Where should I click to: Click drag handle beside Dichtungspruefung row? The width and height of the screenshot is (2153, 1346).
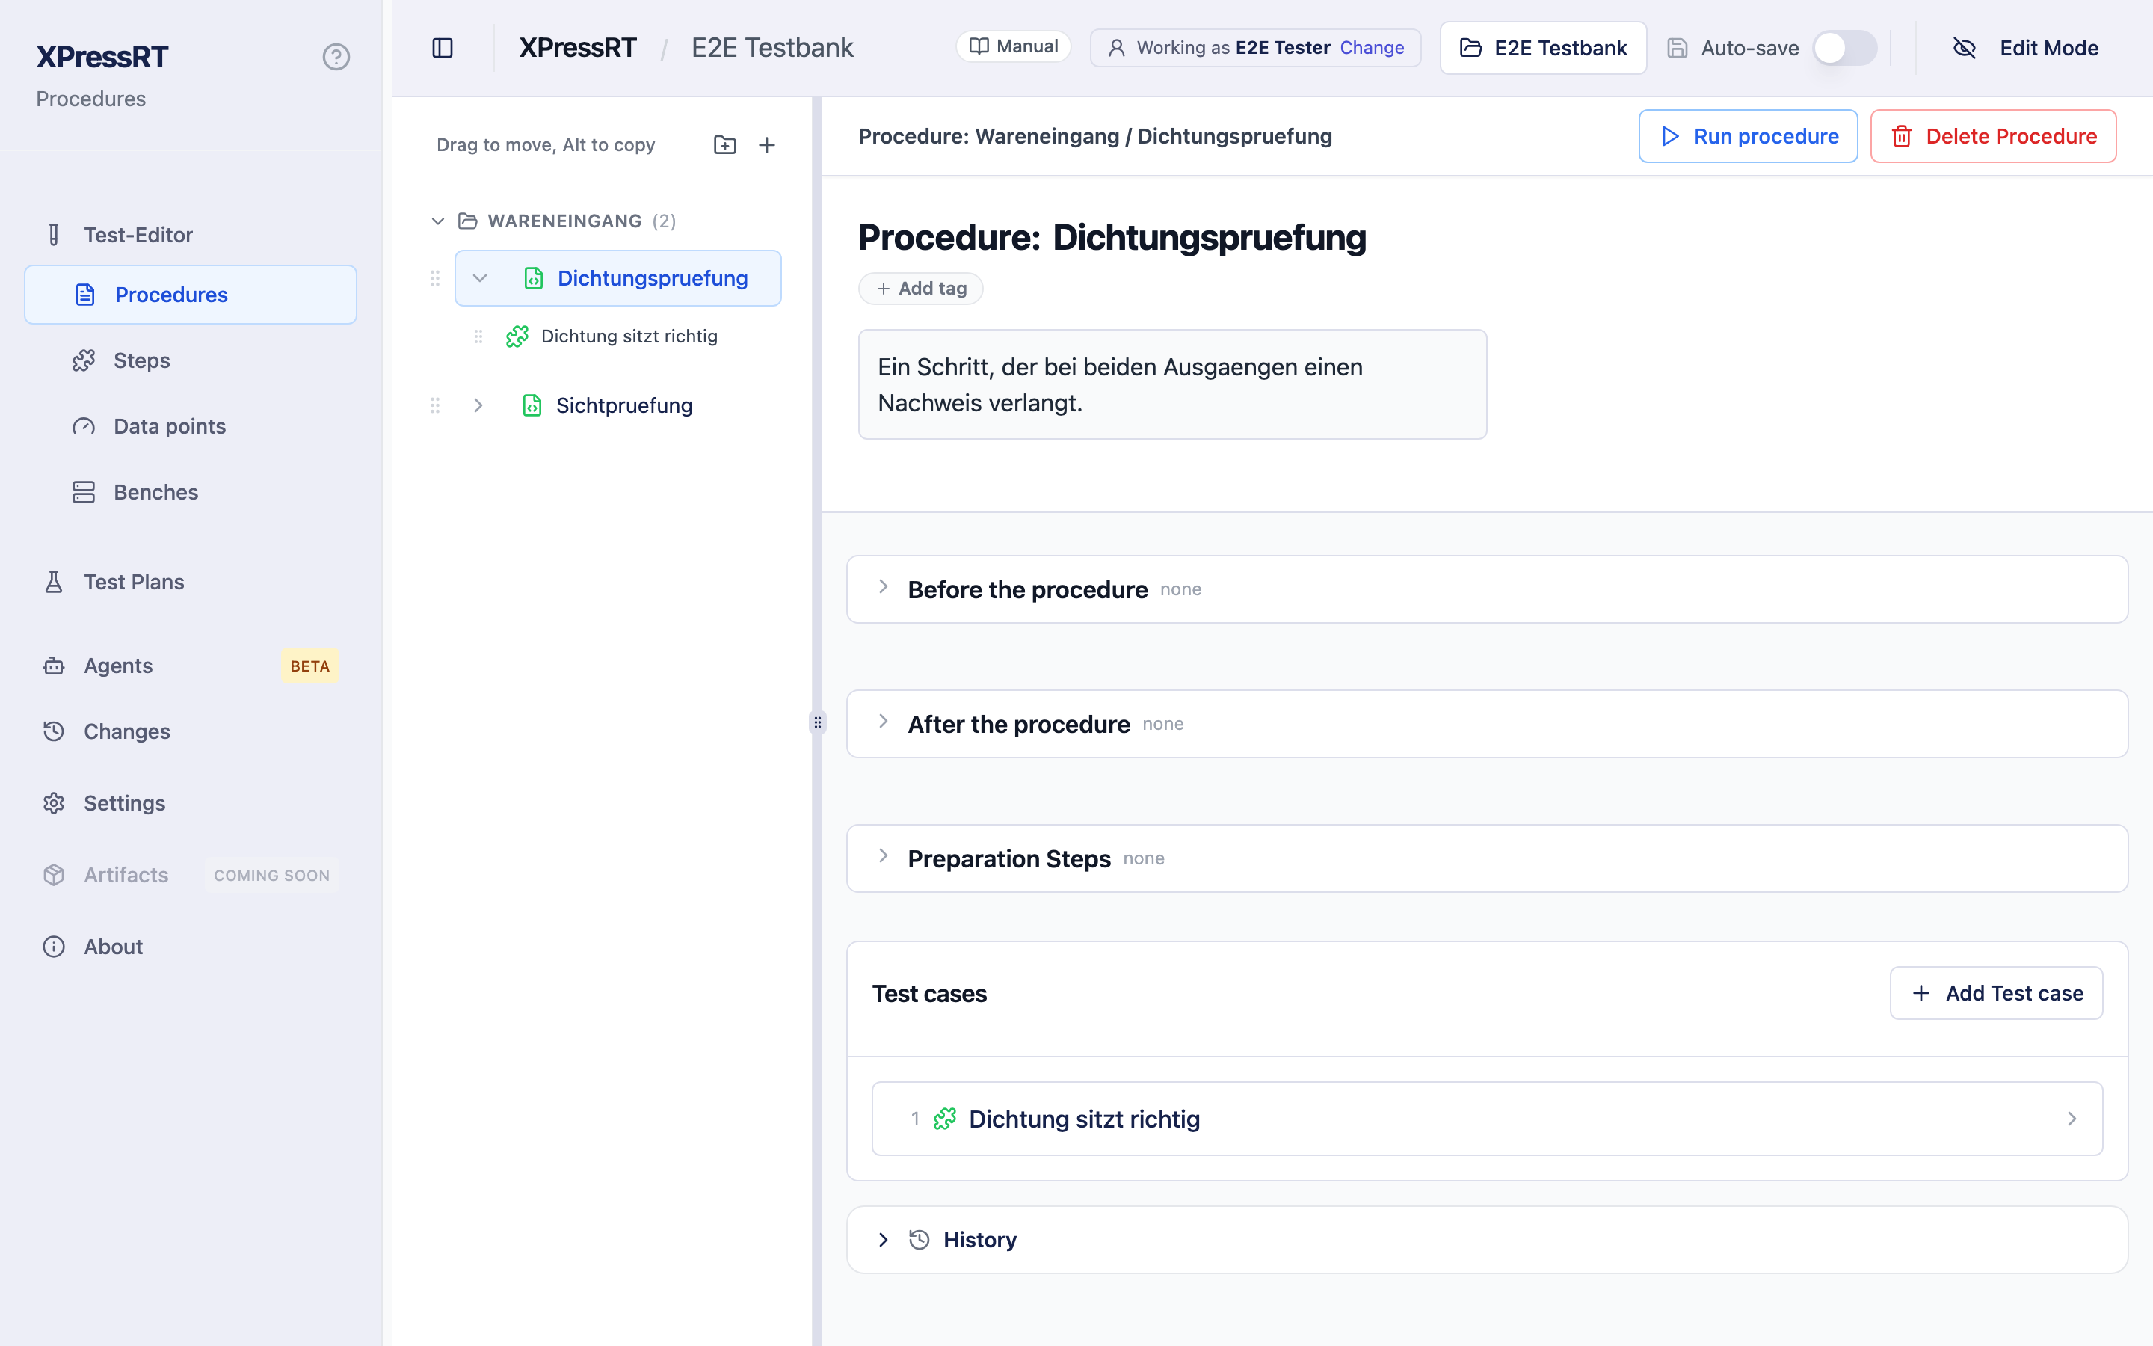(x=435, y=279)
